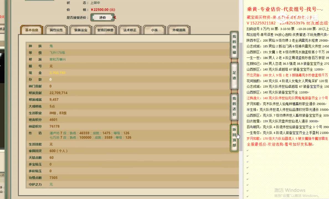Click the 等级 value 飞升176级
Screen dimensions: 329x199
pyautogui.click(x=57, y=53)
